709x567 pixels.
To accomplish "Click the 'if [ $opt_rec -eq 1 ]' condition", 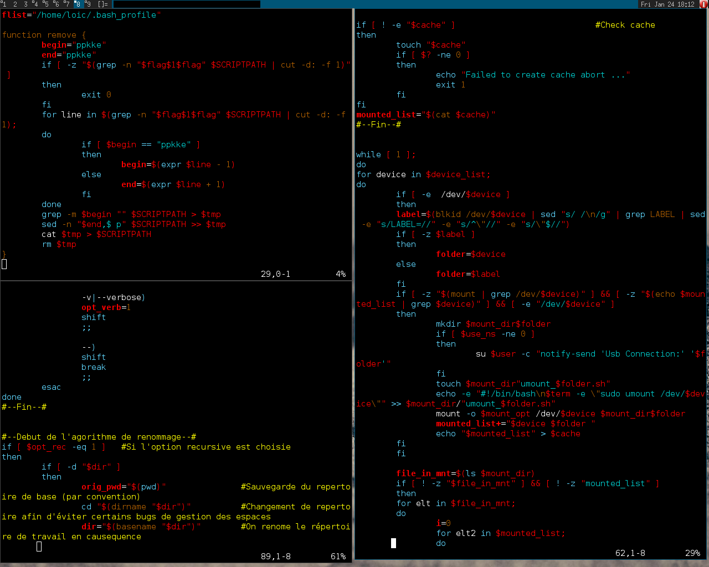I will [x=54, y=447].
